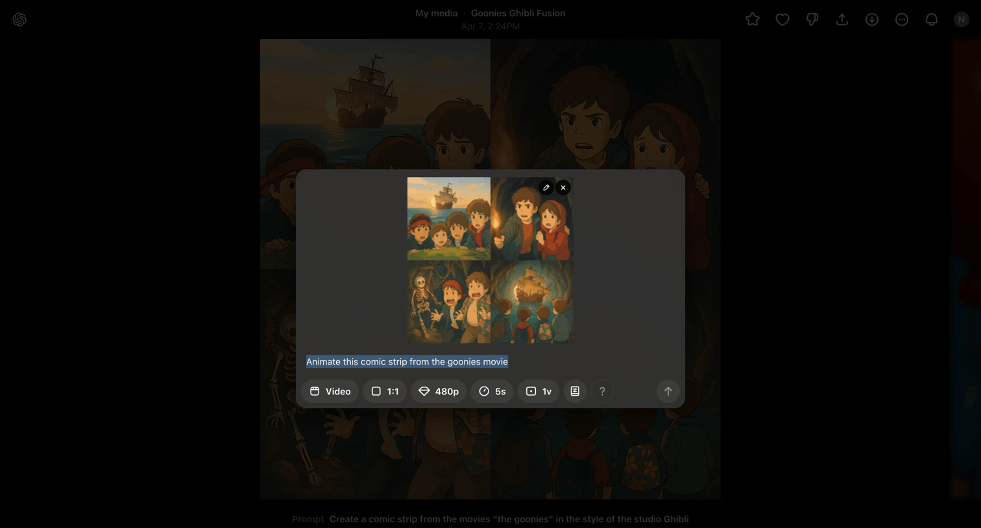Download the image
The width and height of the screenshot is (981, 528).
[x=872, y=19]
